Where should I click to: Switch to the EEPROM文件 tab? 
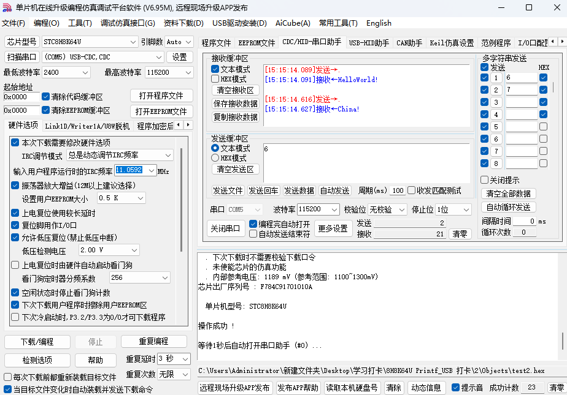[x=256, y=43]
